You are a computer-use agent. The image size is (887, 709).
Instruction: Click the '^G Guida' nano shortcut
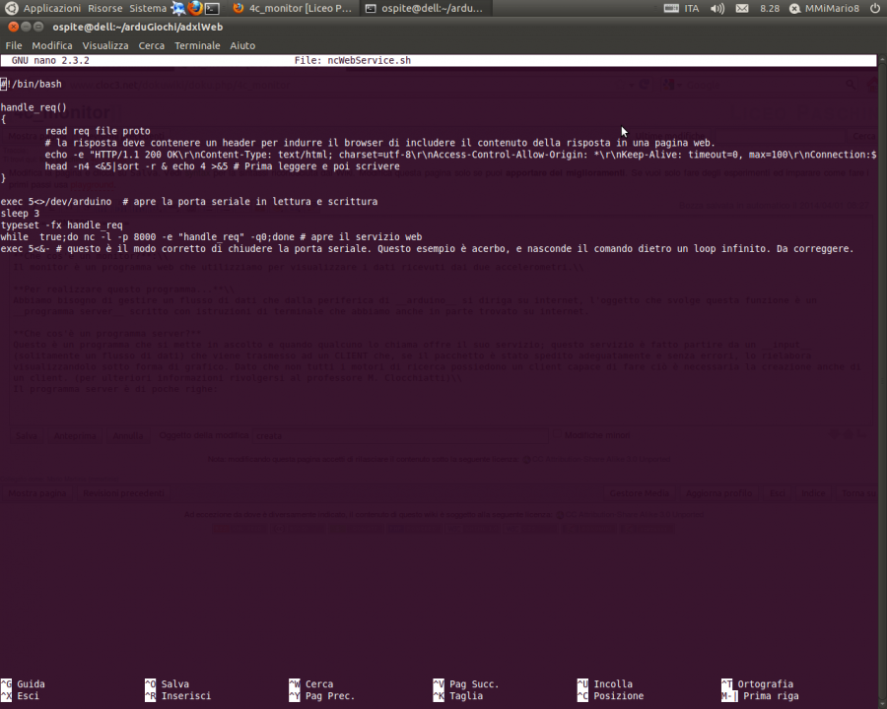[23, 684]
